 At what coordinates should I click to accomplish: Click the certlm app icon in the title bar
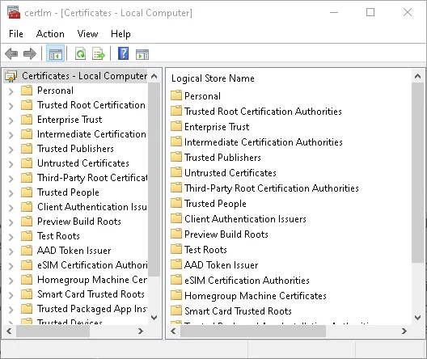tap(14, 12)
